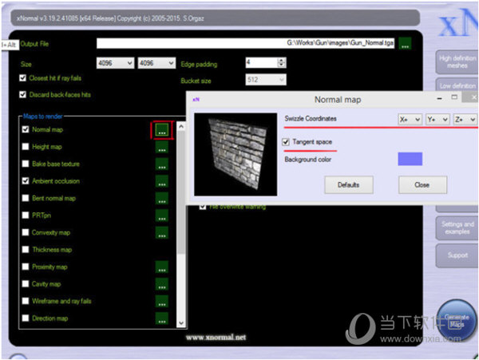This screenshot has width=479, height=360.
Task: Open the height size 4096 dropdown
Action: point(156,63)
